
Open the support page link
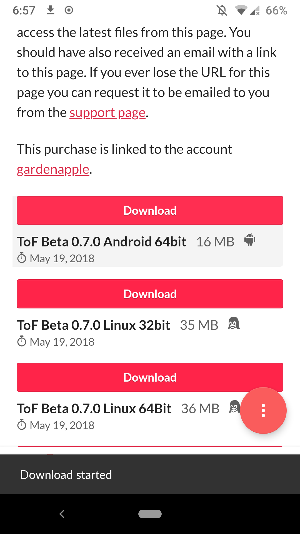click(107, 113)
